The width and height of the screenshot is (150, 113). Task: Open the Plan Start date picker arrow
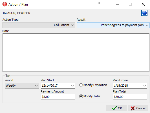[72, 86]
